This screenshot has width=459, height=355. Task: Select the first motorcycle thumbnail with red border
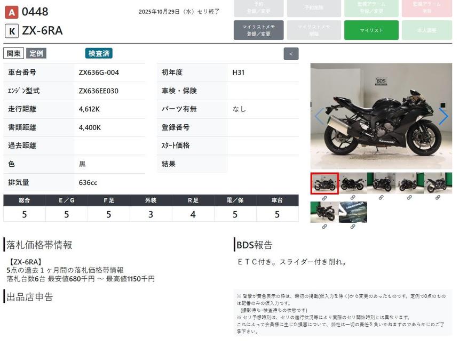pos(325,183)
